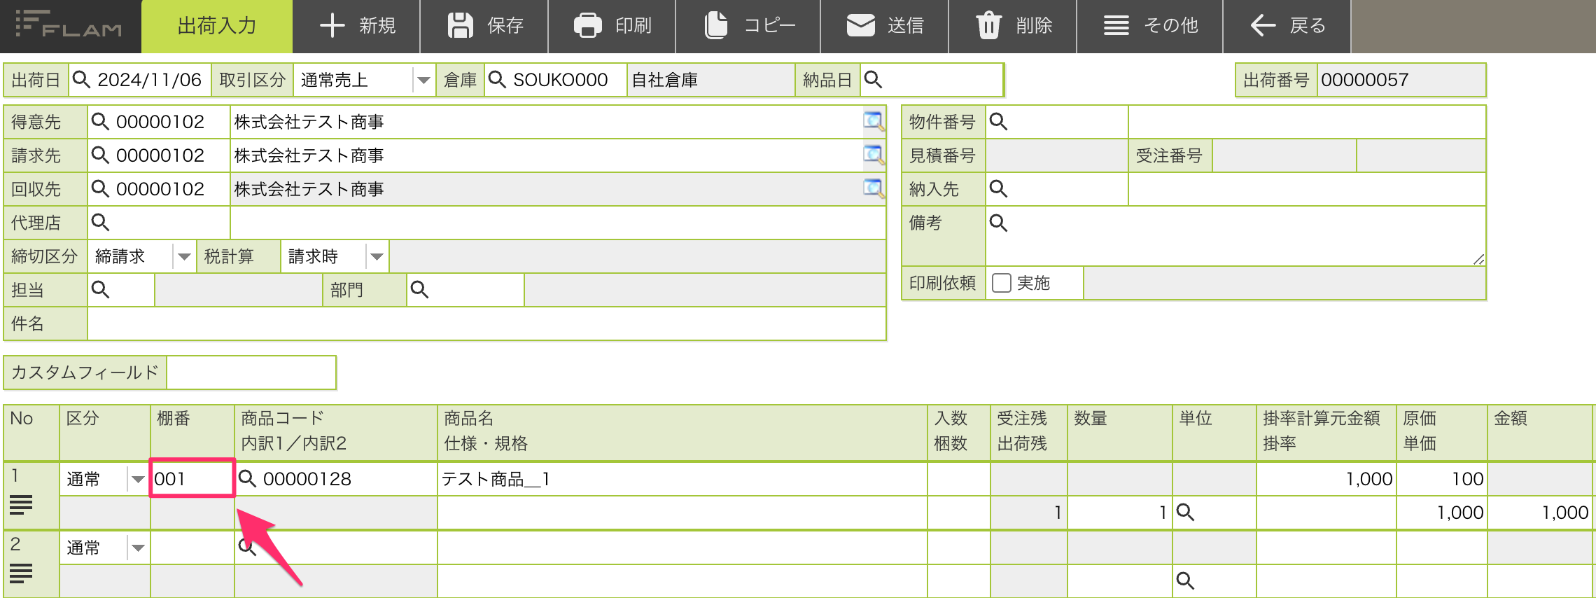Open 出荷日 date search icon
Screen dimensions: 1596x598
[82, 80]
